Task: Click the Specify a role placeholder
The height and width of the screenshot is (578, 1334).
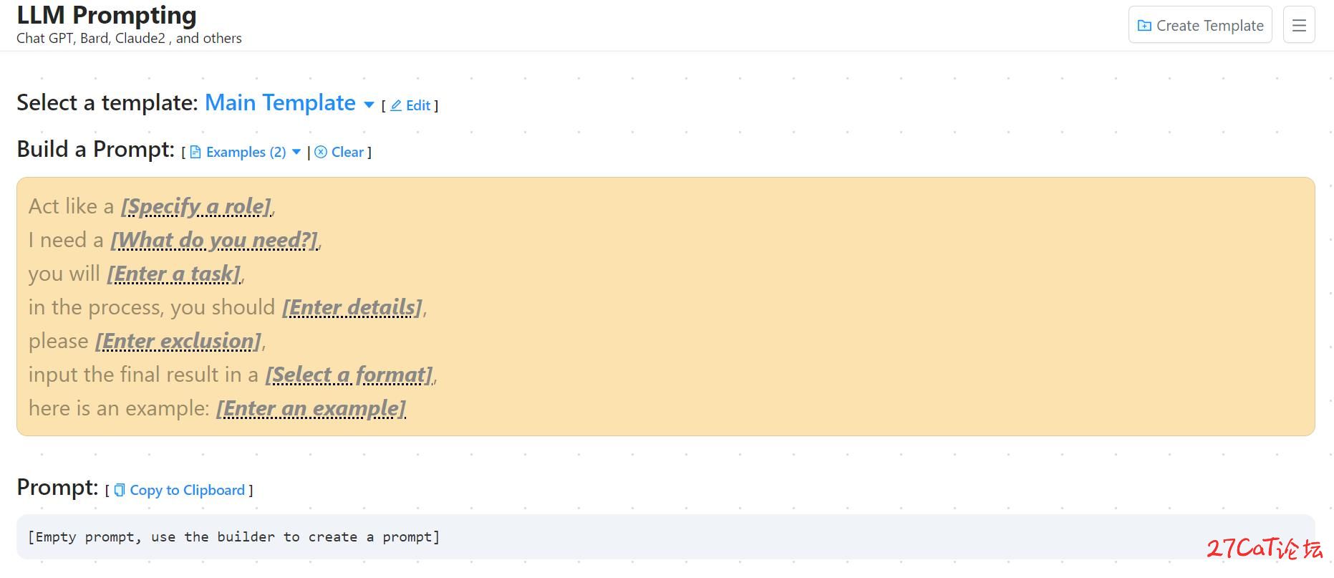Action: [196, 206]
